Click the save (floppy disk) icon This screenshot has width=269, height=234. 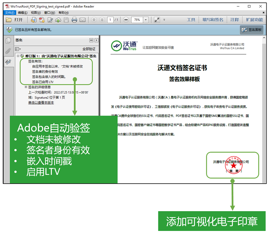[66, 20]
